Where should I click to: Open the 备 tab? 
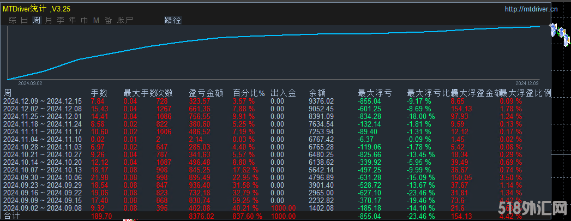click(108, 20)
